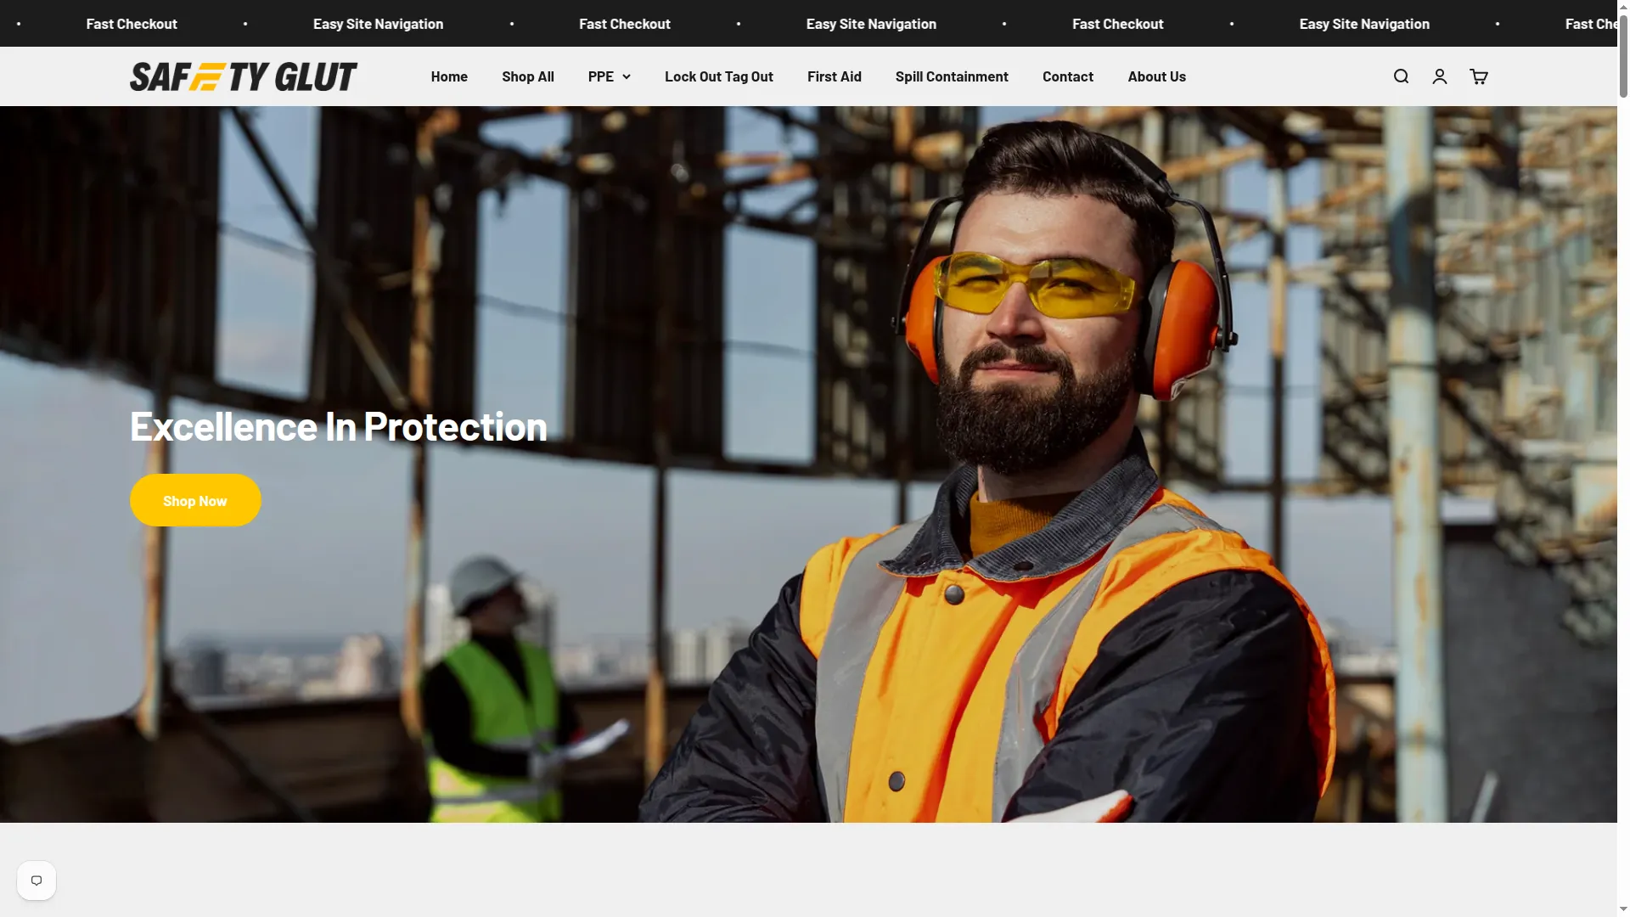Click the Excellence In Protection heading
The height and width of the screenshot is (917, 1630).
click(x=339, y=426)
